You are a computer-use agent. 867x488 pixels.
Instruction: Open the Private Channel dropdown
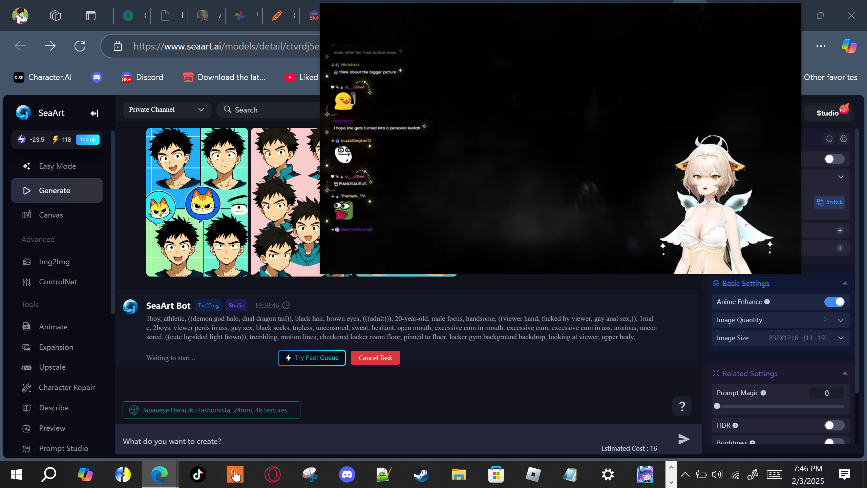(167, 109)
